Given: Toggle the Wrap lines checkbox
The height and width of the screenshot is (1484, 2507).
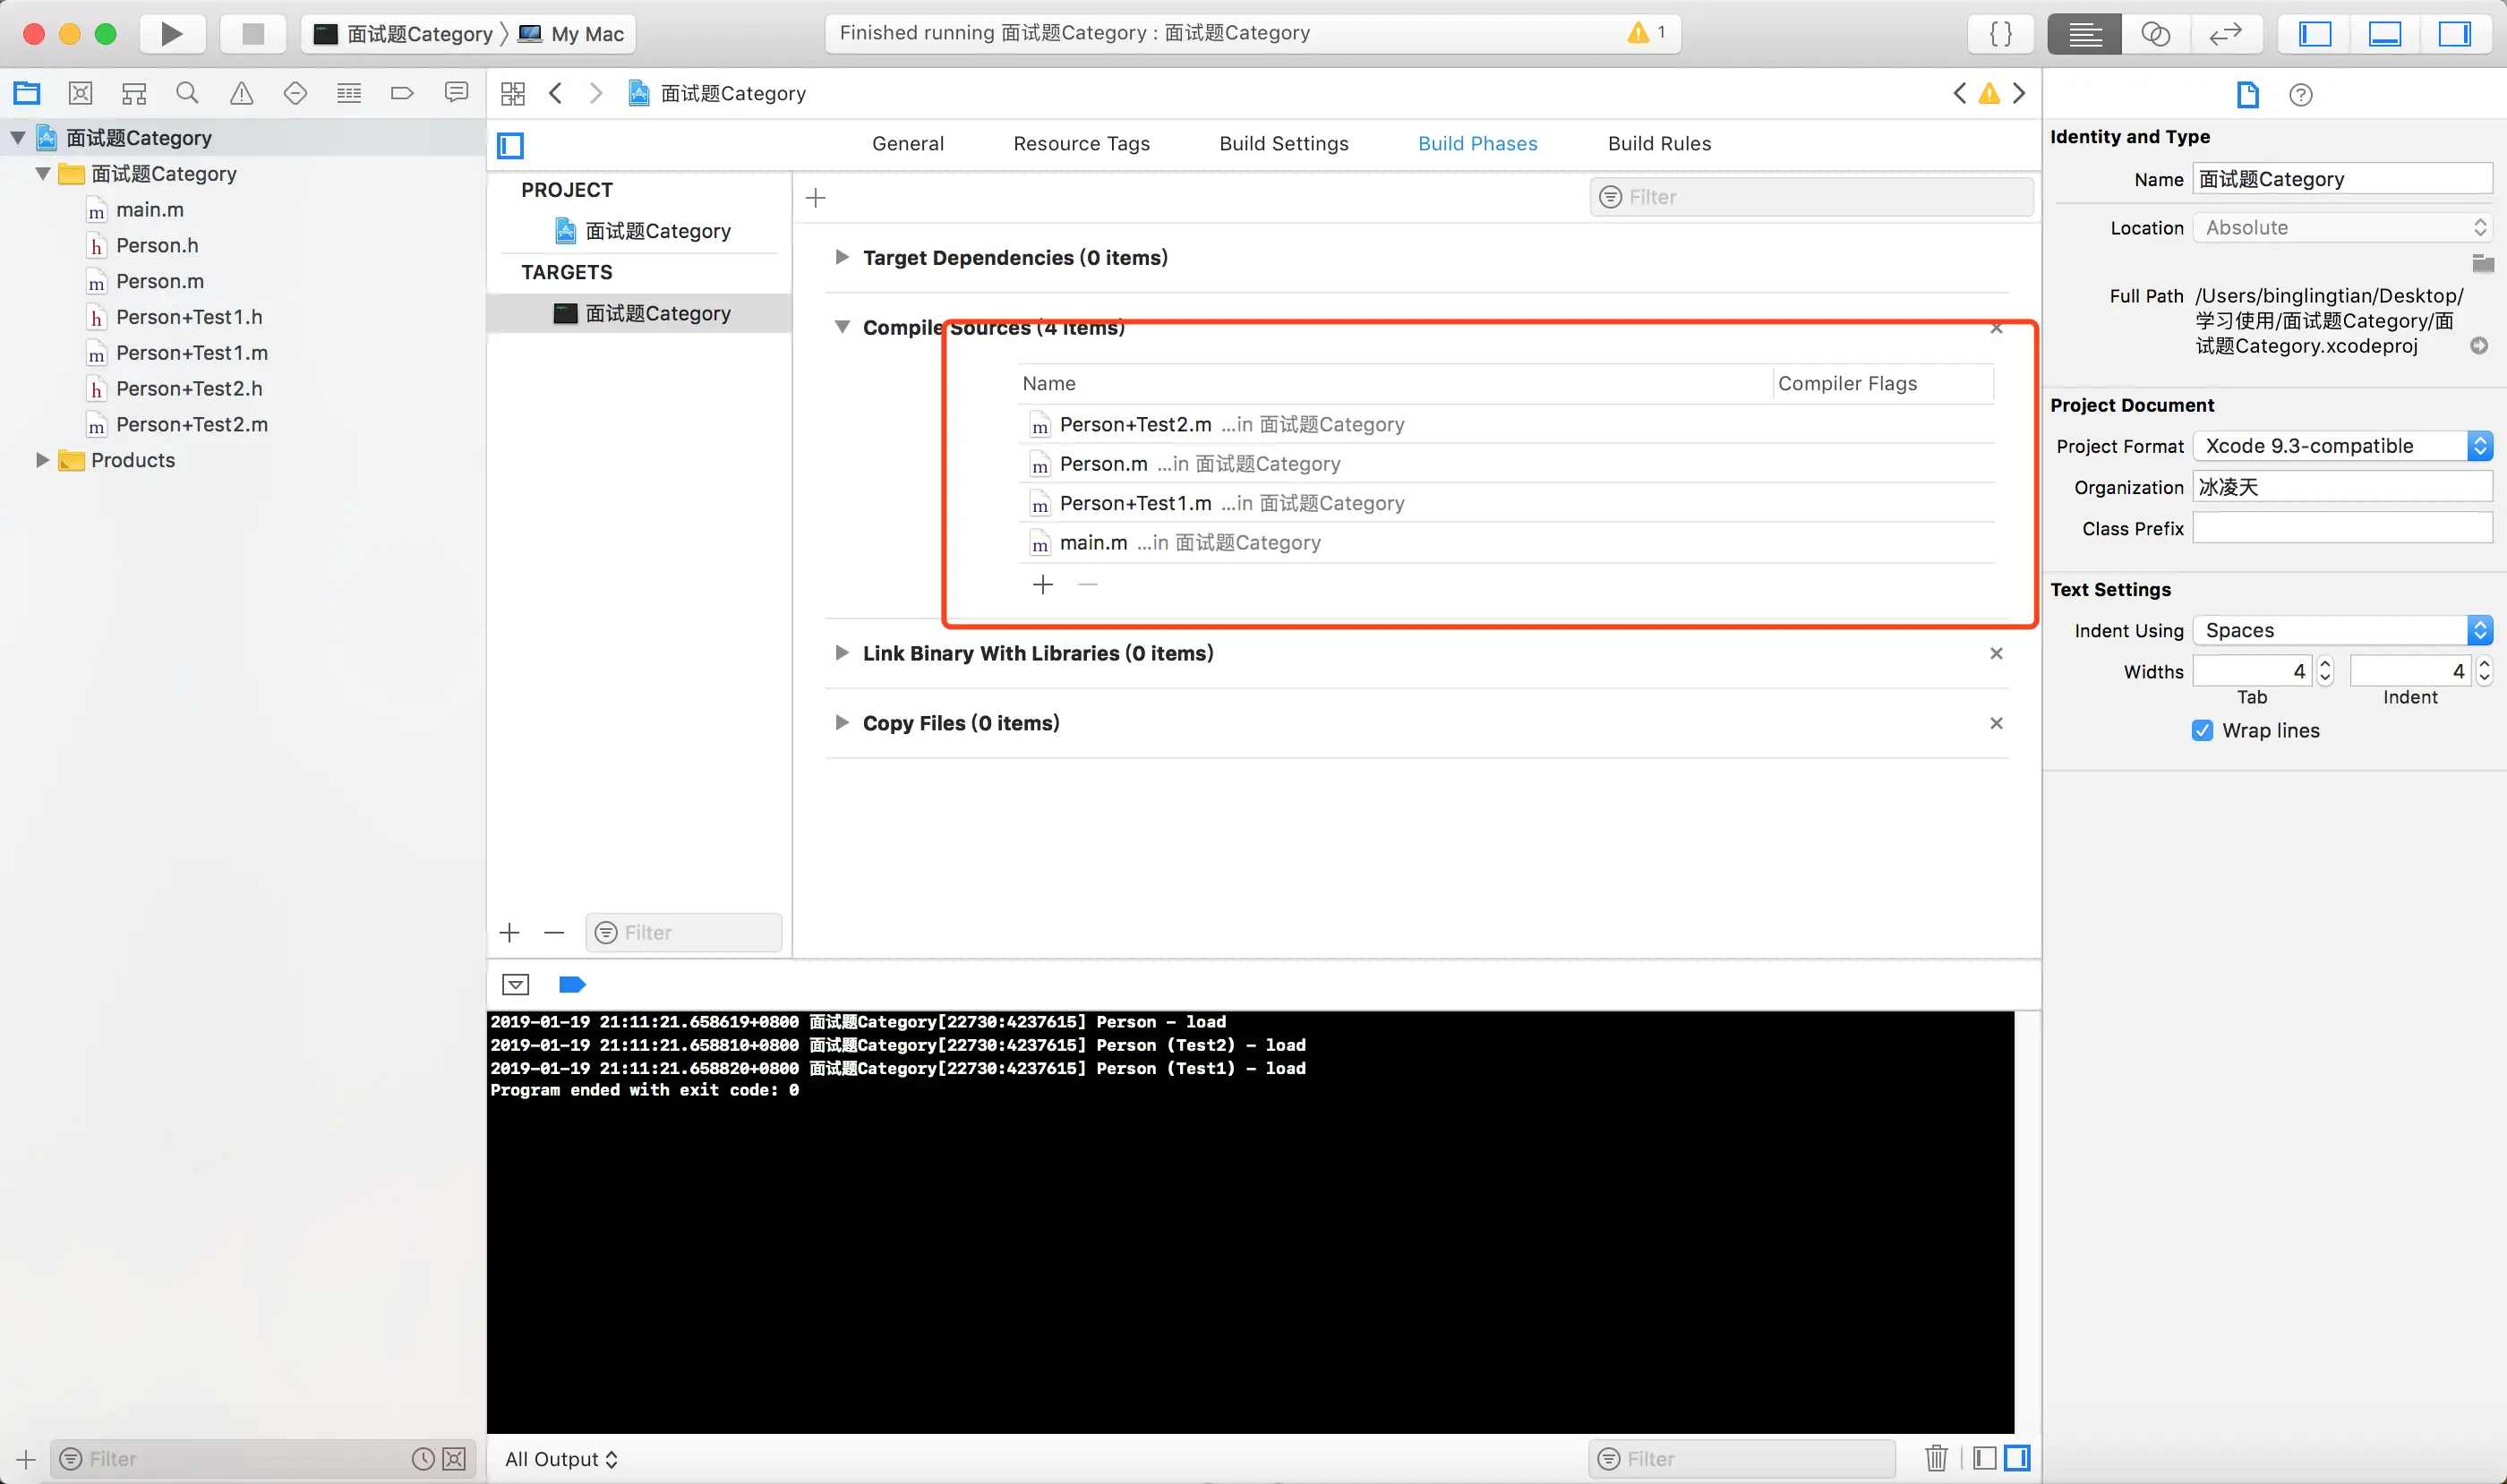Looking at the screenshot, I should [2202, 730].
